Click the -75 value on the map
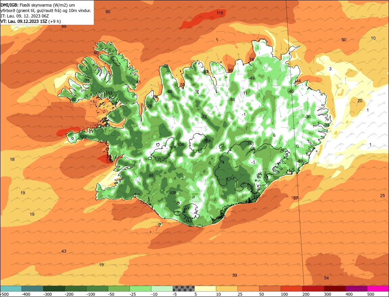 click(x=87, y=81)
